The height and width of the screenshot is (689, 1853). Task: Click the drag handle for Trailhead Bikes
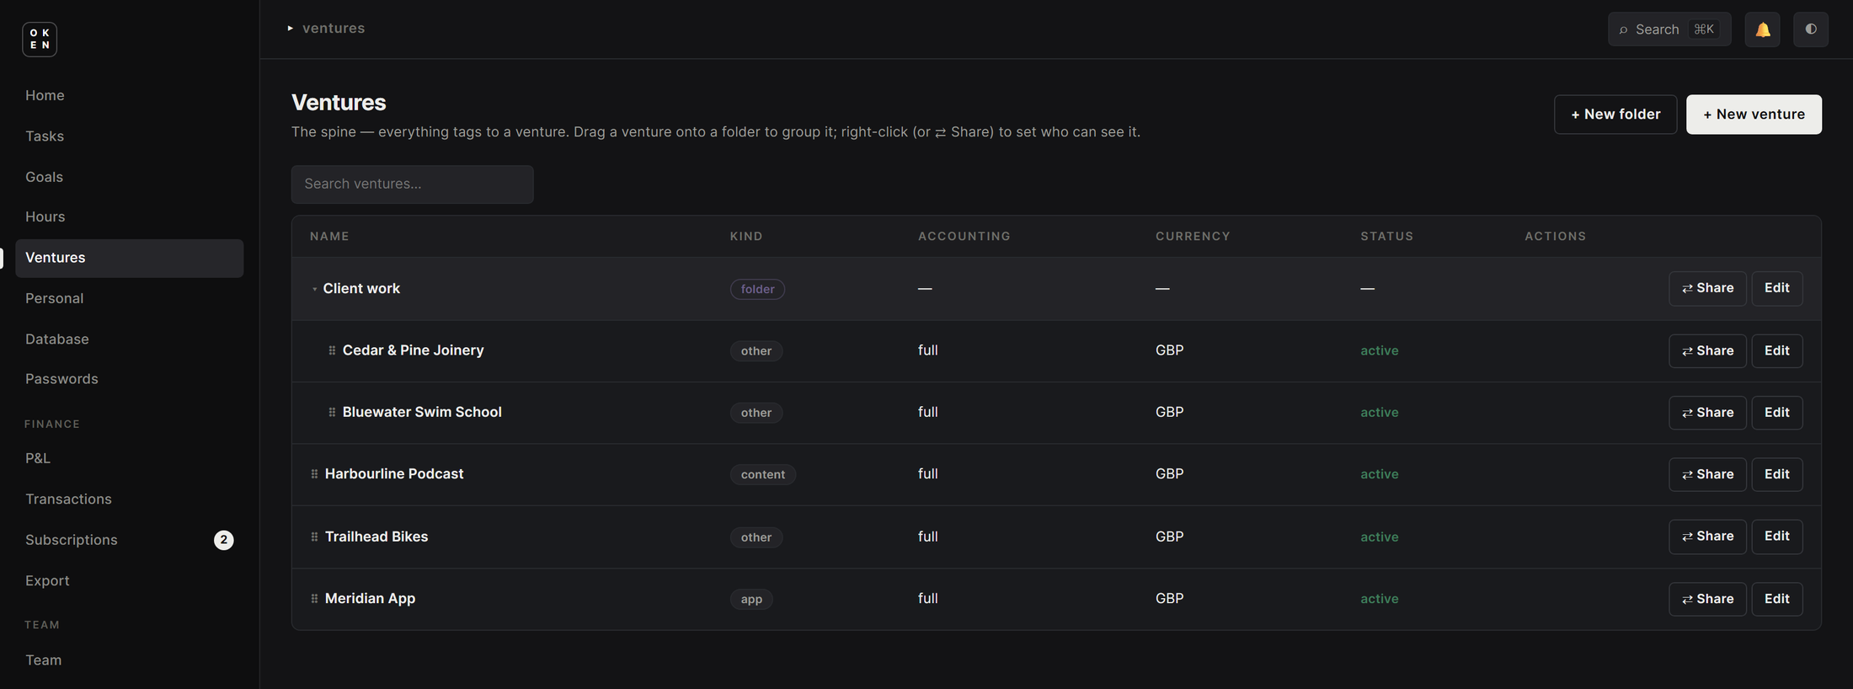click(x=314, y=537)
